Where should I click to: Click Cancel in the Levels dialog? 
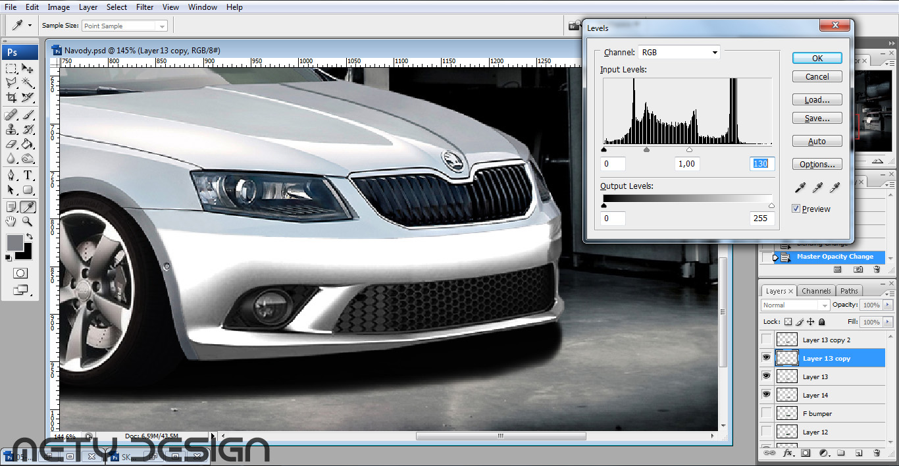[817, 76]
